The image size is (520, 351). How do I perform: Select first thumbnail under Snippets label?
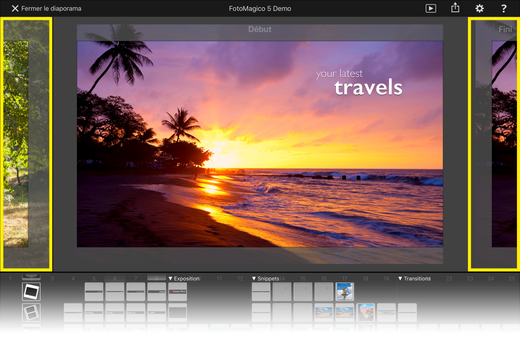point(261,292)
